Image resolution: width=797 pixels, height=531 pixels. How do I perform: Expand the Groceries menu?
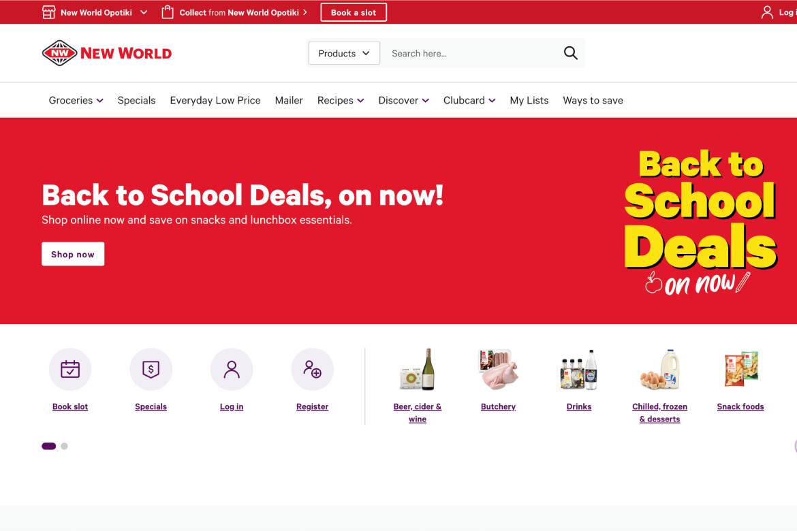76,100
